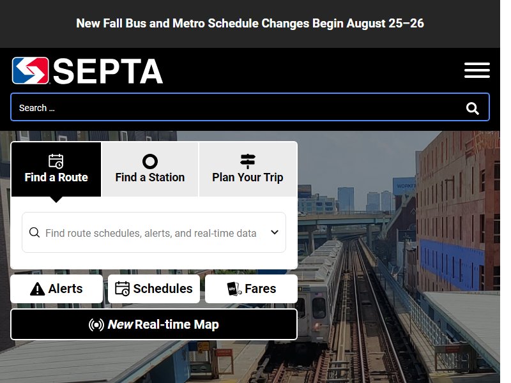This screenshot has height=383, width=511.
Task: Switch to the Plan Your Trip tab
Action: 248,169
